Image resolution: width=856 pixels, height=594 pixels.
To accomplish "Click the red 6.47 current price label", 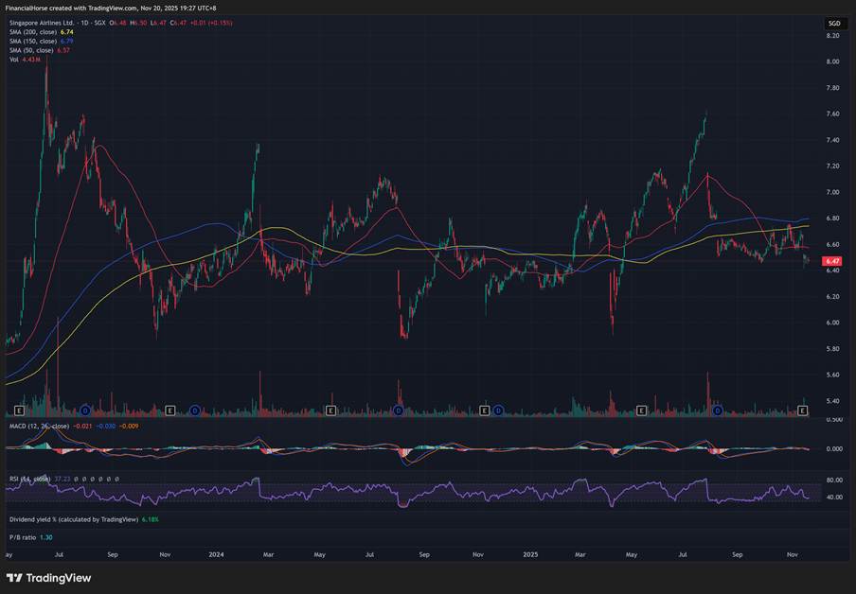I will click(x=833, y=261).
